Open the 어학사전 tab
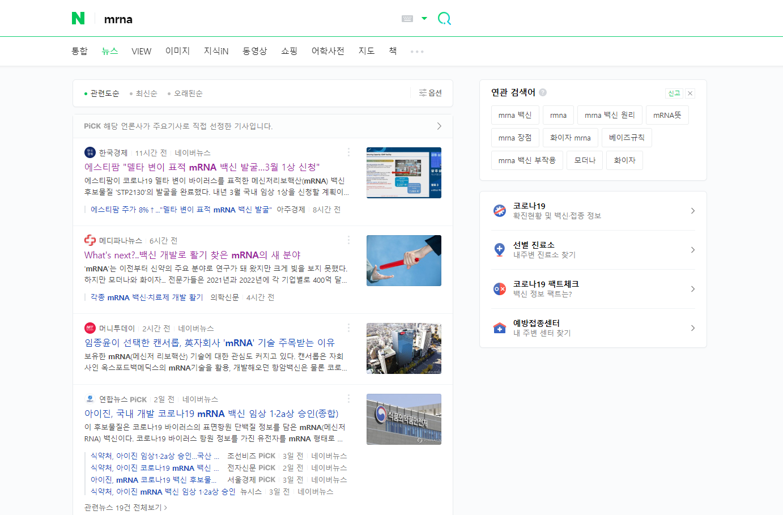 [328, 51]
